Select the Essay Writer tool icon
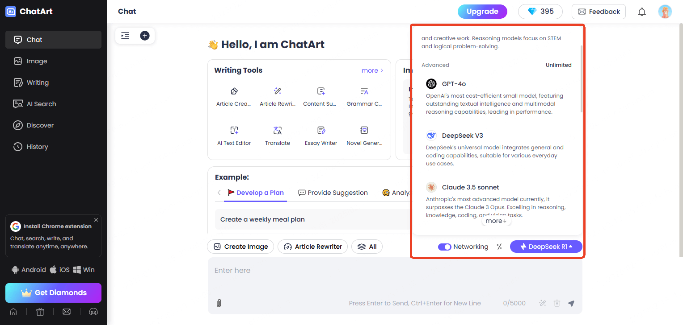 [321, 130]
